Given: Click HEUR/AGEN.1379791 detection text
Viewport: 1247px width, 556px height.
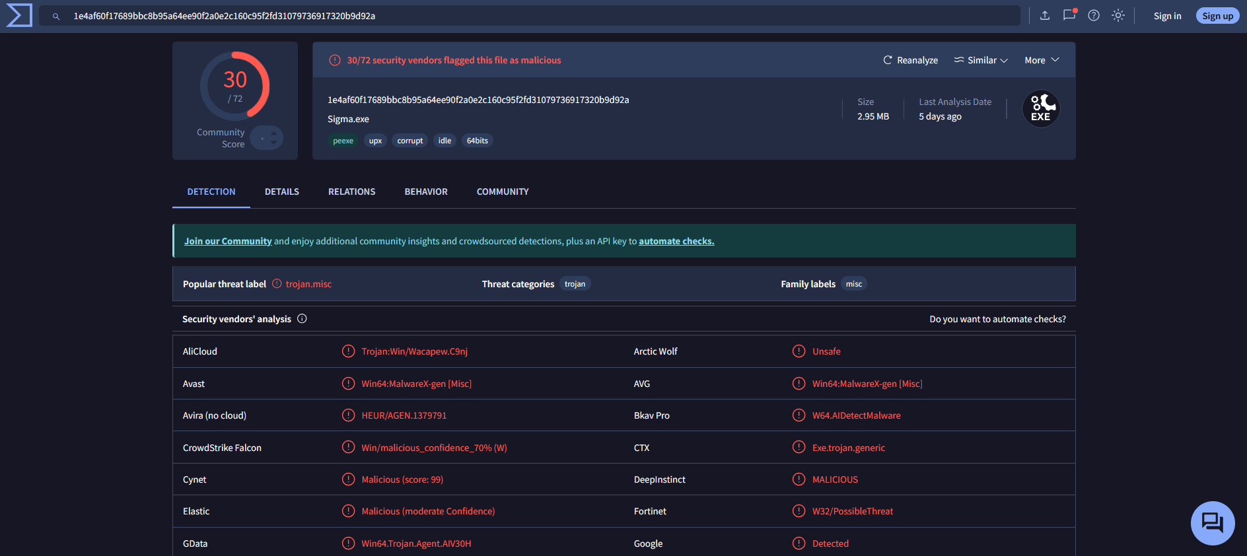Looking at the screenshot, I should pos(404,415).
